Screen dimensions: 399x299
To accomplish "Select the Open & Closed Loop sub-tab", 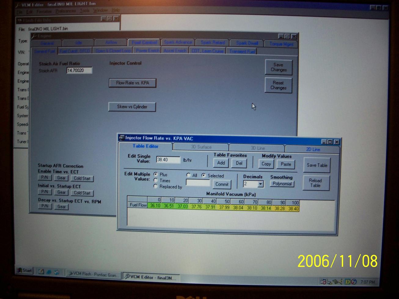I will [x=113, y=51].
